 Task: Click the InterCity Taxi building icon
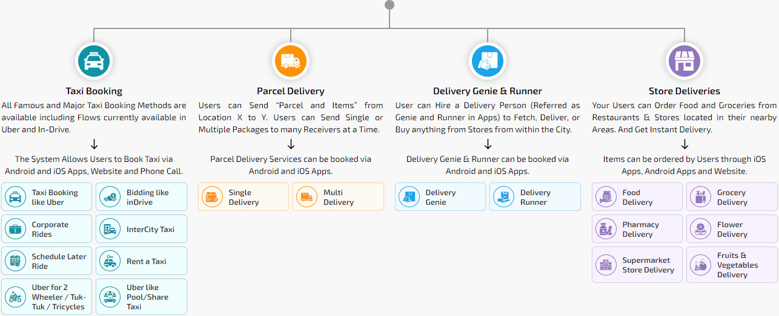(x=110, y=229)
